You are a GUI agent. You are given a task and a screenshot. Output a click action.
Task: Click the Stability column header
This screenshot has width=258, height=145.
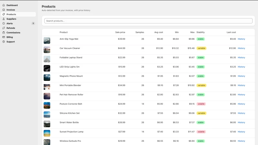(201, 33)
